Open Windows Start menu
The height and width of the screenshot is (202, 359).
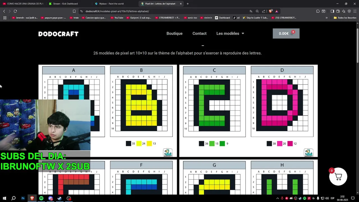(x=4, y=198)
